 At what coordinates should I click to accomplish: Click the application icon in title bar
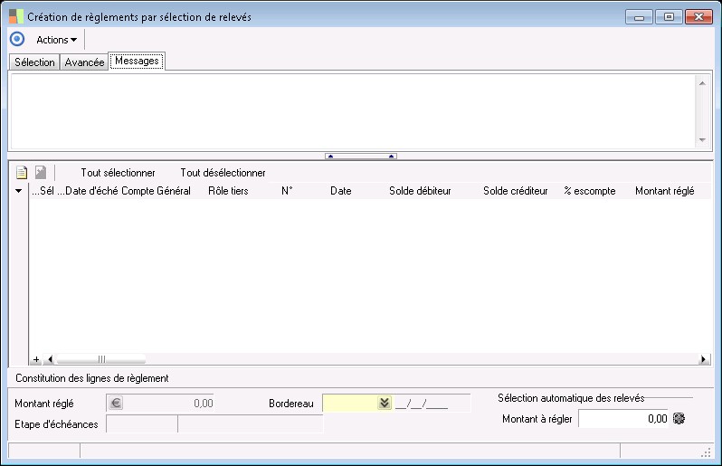[x=16, y=16]
